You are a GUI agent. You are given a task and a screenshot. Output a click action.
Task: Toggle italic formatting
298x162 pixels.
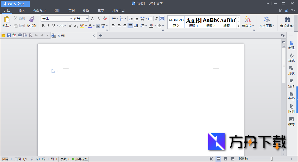(48, 26)
